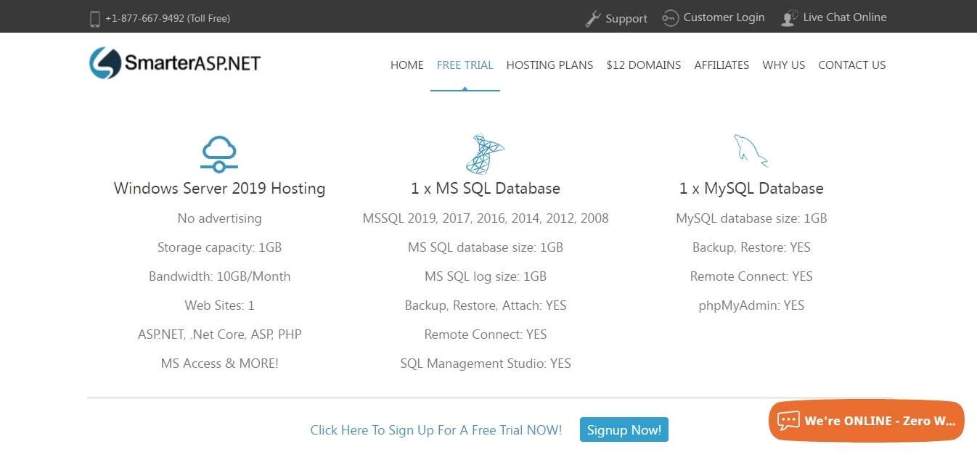The width and height of the screenshot is (977, 452).
Task: Click 'Click Here To Sign Up For A Free Trial NOW!'
Action: pos(436,430)
